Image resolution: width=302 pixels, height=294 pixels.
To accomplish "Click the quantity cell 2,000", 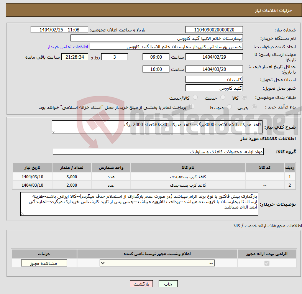I will 72,185.
